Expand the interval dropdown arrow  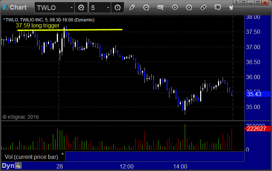(108, 7)
